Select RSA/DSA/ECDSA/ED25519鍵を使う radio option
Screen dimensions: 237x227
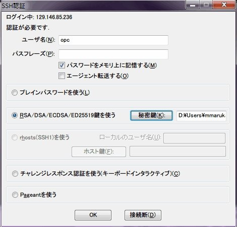click(x=15, y=115)
